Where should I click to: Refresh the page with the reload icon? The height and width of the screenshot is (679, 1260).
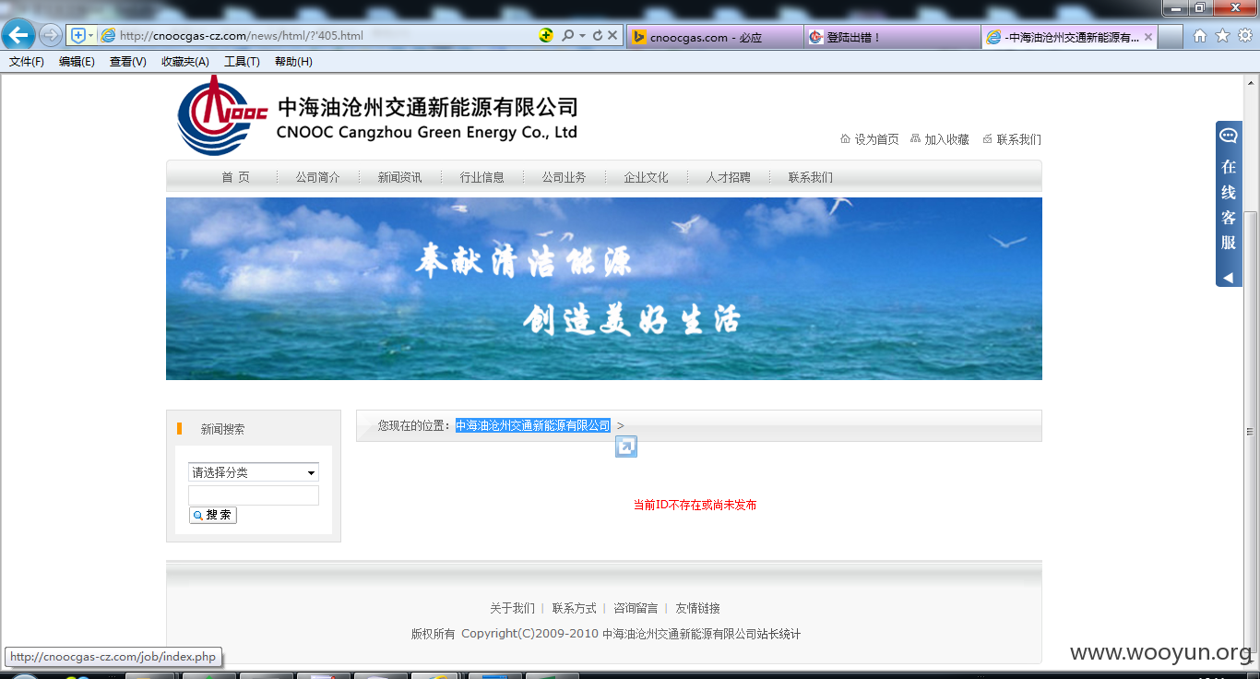click(x=598, y=36)
